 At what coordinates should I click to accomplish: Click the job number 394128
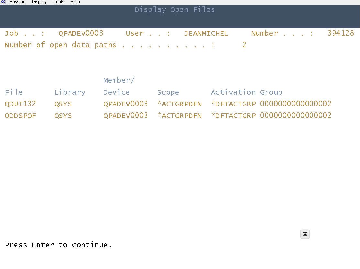tap(341, 33)
